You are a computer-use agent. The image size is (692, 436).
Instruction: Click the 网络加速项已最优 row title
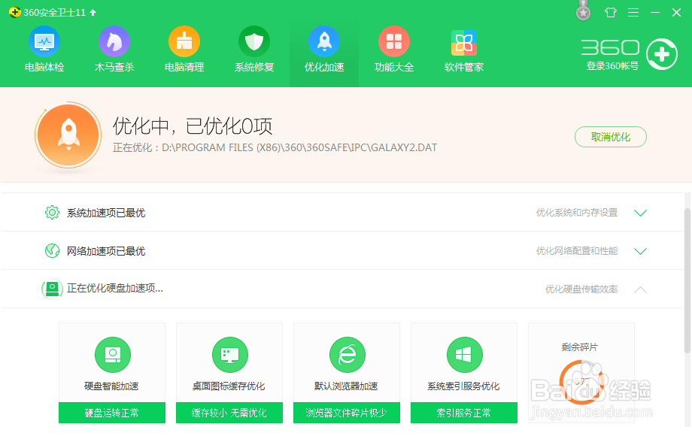pyautogui.click(x=106, y=251)
